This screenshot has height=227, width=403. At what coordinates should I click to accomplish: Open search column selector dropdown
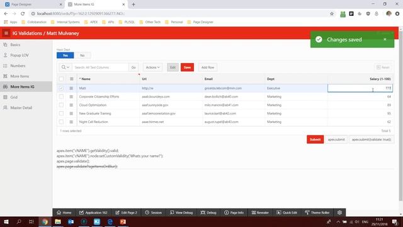point(65,67)
